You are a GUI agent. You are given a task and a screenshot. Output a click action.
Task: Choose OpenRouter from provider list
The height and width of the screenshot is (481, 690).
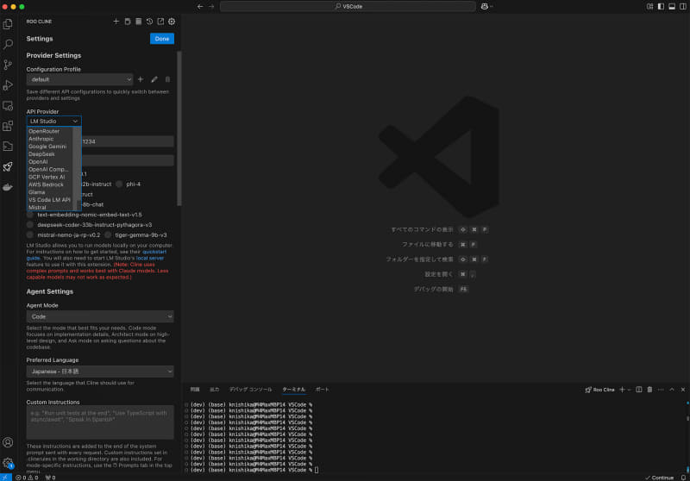coord(44,131)
